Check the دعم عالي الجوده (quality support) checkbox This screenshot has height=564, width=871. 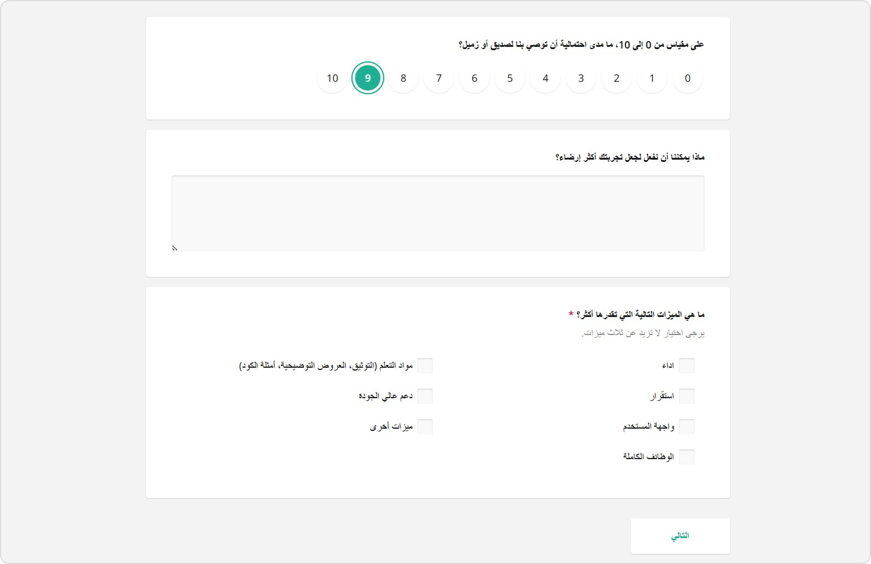(x=426, y=396)
